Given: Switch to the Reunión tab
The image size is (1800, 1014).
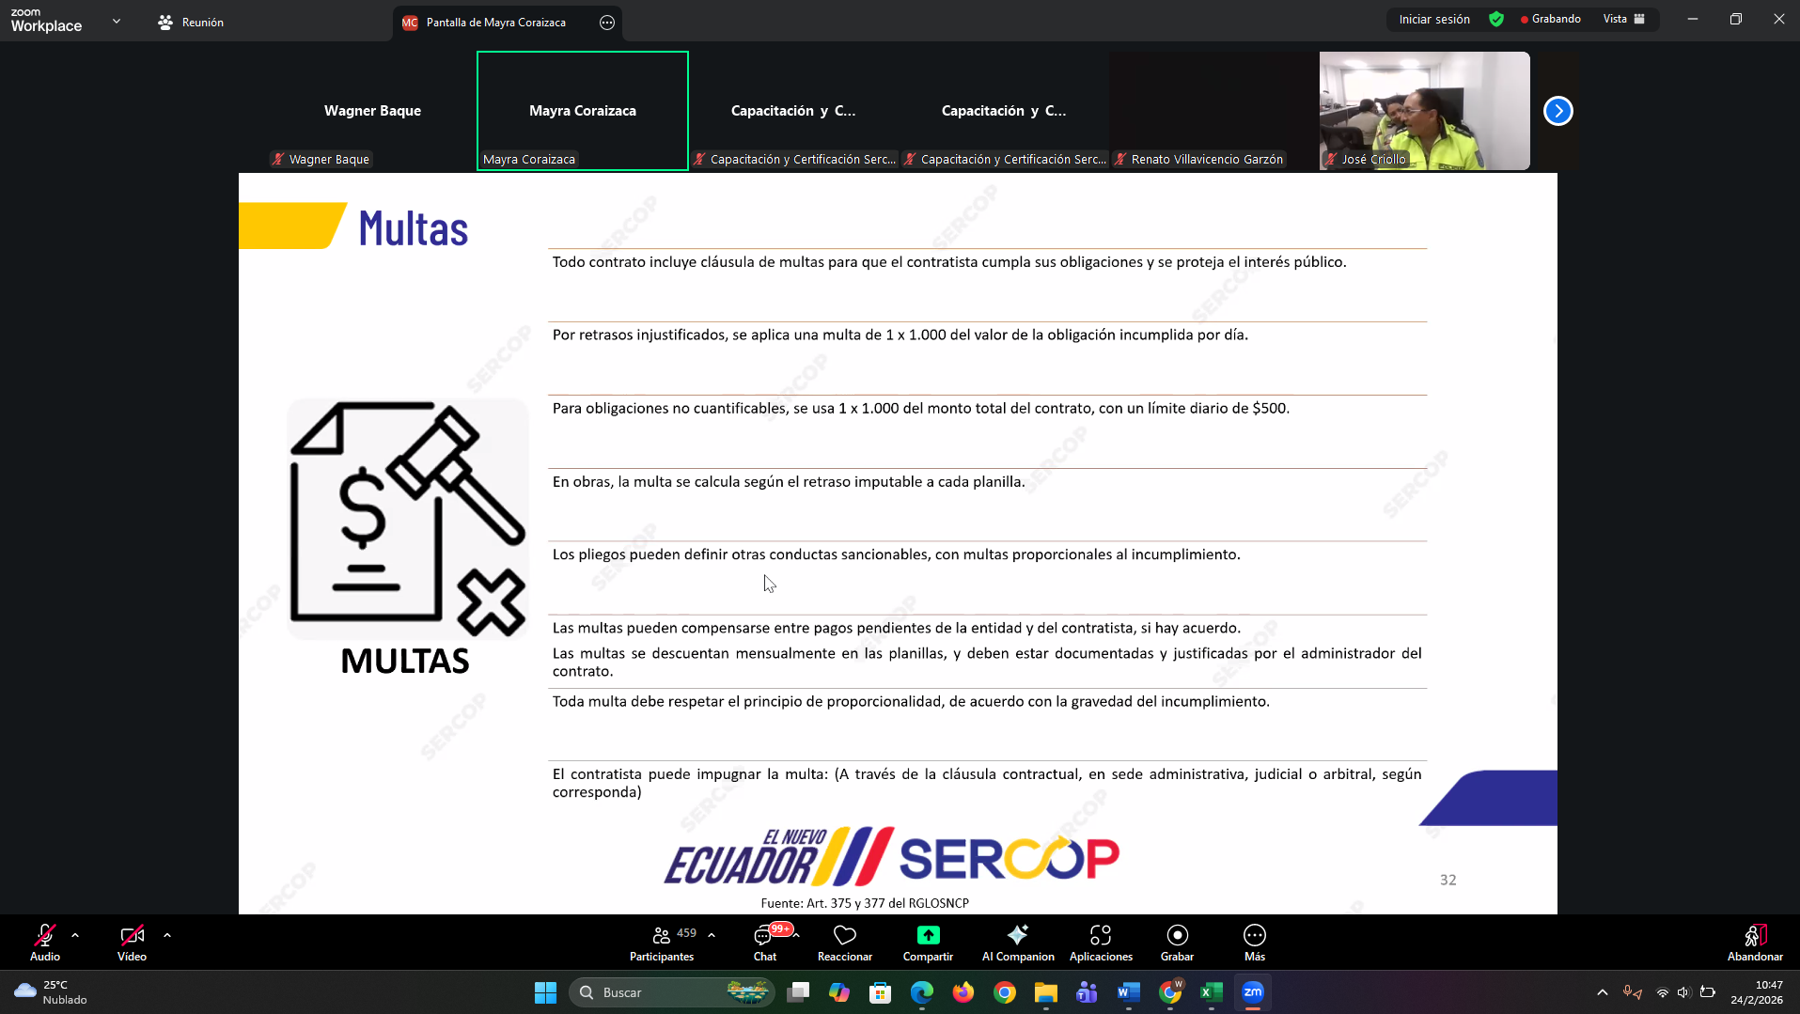Looking at the screenshot, I should pyautogui.click(x=191, y=22).
